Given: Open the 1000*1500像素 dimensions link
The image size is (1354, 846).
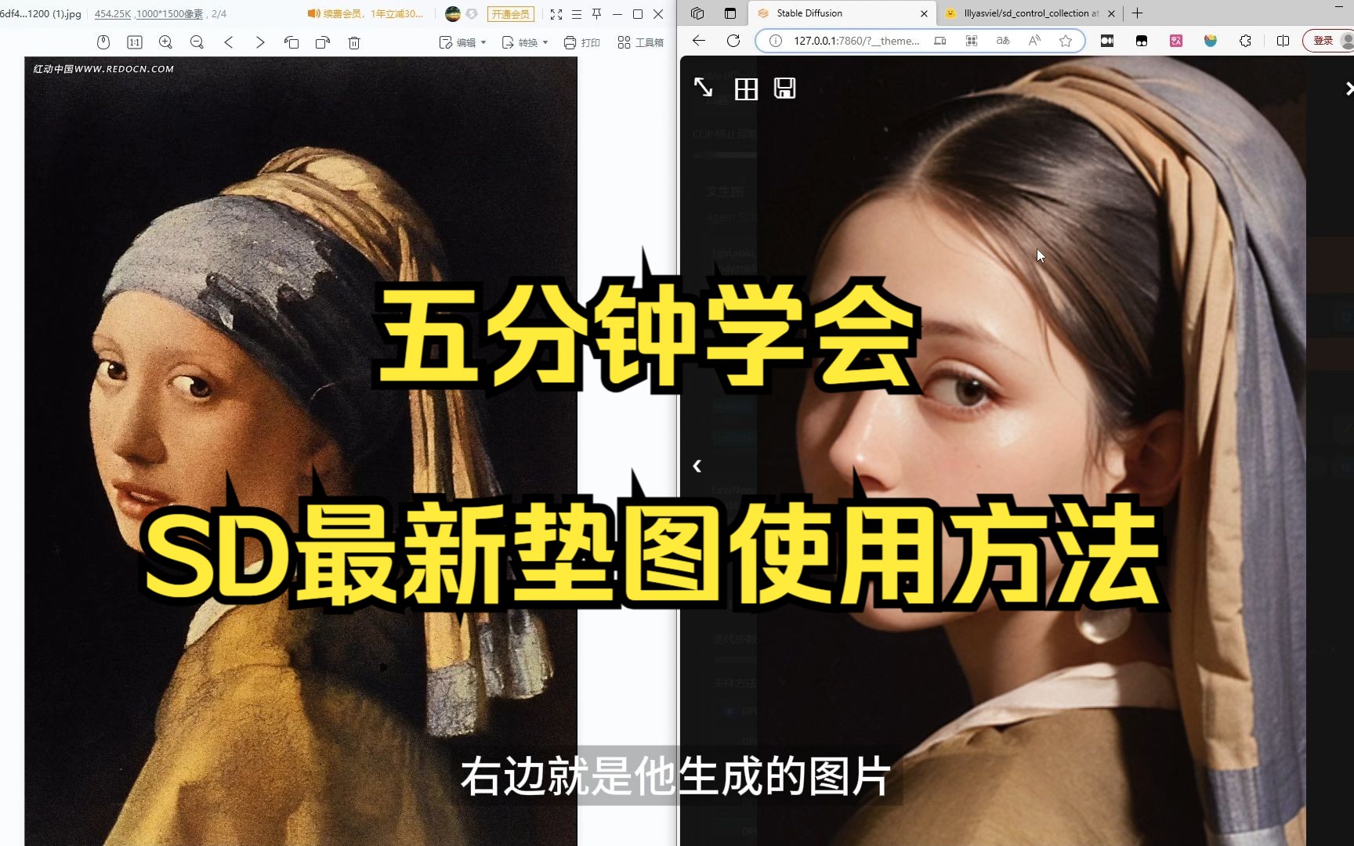Looking at the screenshot, I should [x=168, y=13].
